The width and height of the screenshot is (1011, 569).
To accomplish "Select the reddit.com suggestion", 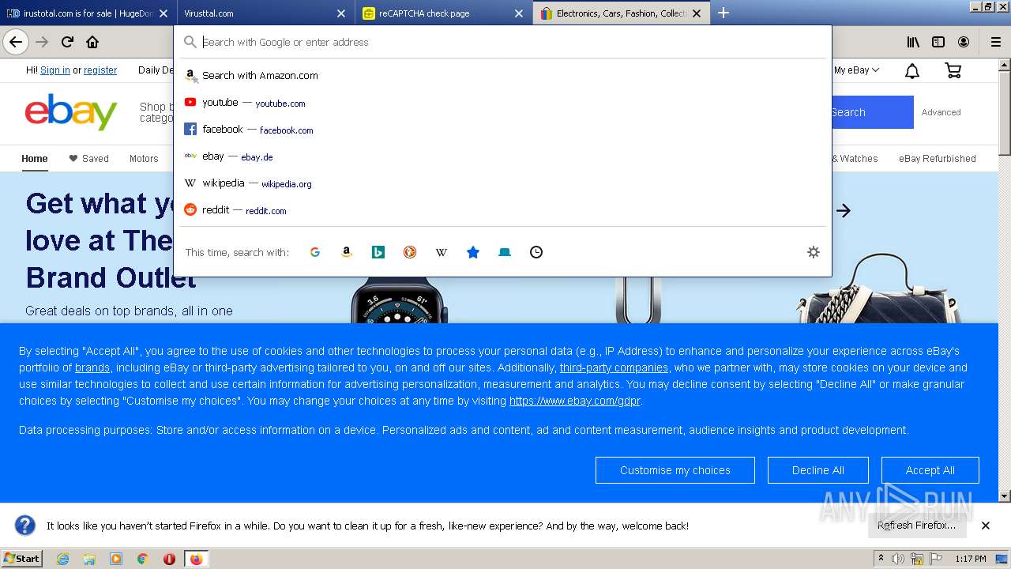I will coord(503,210).
